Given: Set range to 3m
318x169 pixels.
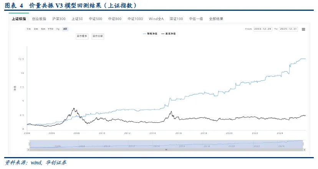Looking at the screenshot, I should pos(36,29).
